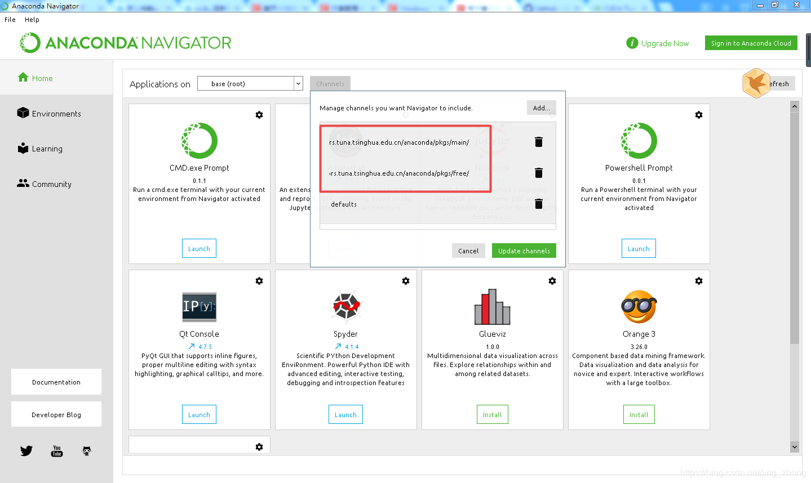
Task: Click the Upgrade Now info icon
Action: pyautogui.click(x=632, y=43)
